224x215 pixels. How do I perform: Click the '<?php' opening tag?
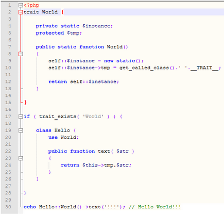tap(31, 5)
